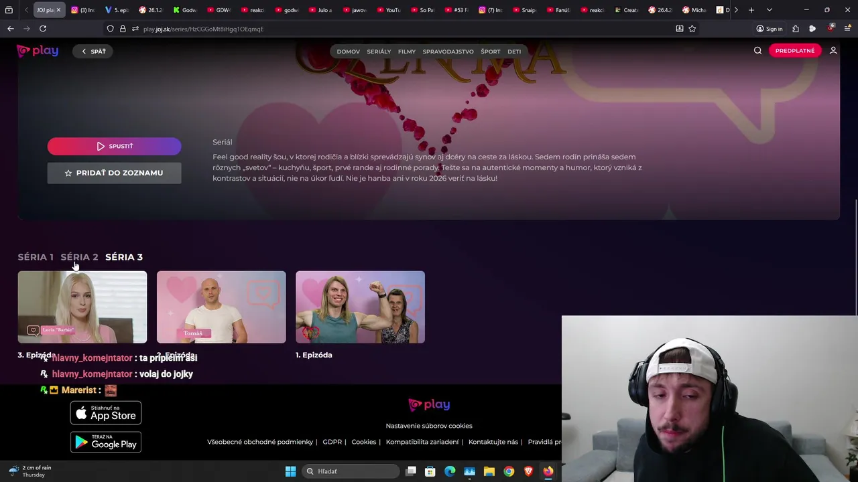The image size is (858, 482).
Task: Open FILMY navigation item
Action: point(407,52)
